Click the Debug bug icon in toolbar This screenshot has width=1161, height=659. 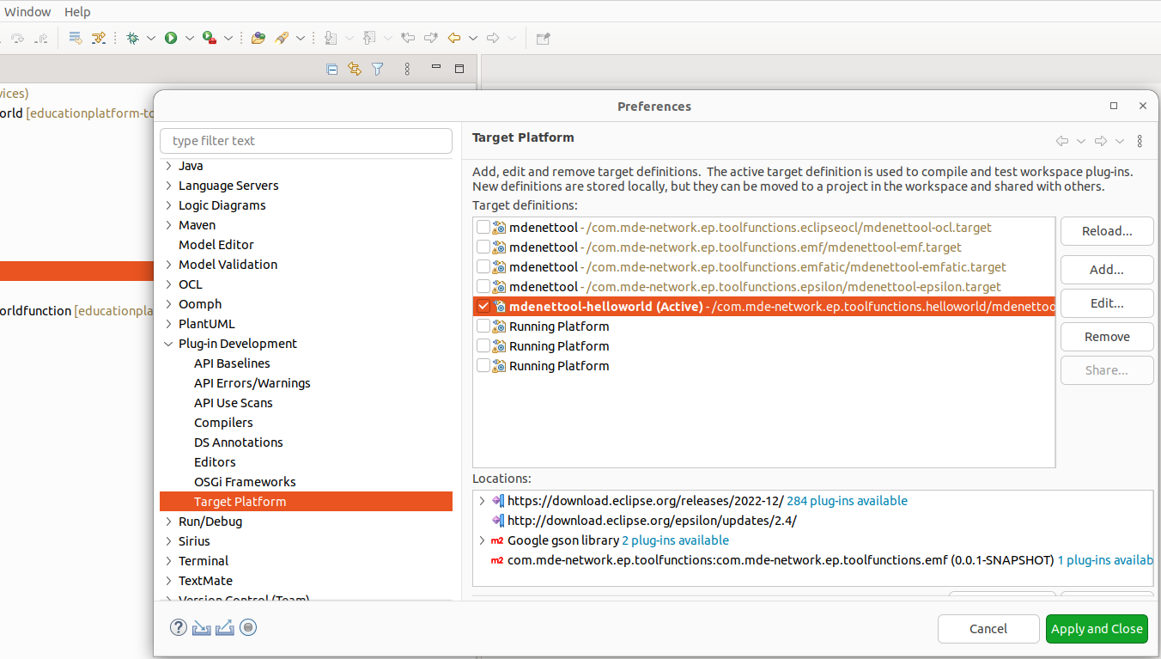(132, 38)
